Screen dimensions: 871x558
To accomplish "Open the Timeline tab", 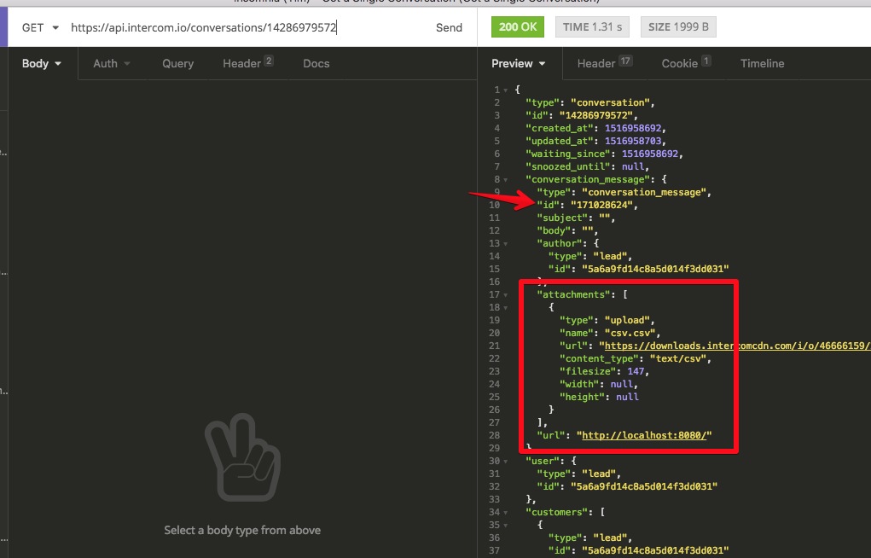I will [x=762, y=63].
